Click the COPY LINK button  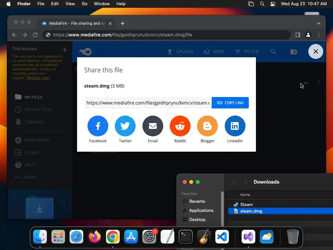click(230, 103)
